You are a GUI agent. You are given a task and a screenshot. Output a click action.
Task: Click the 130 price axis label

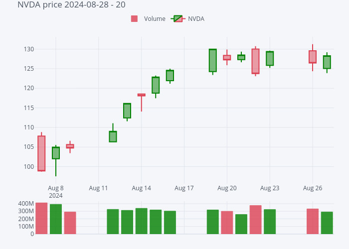coord(27,49)
